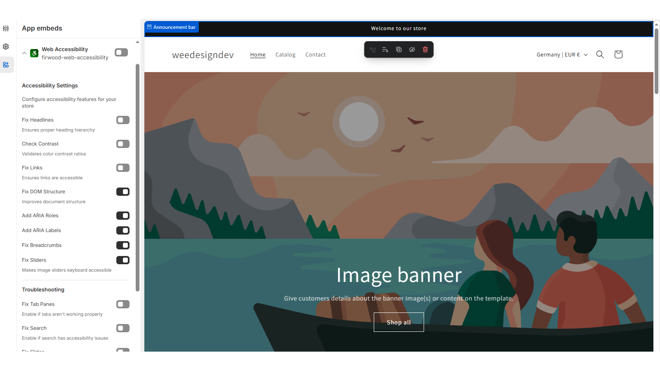
Task: Hide the Announcement bar with the eye-slash icon
Action: point(412,49)
